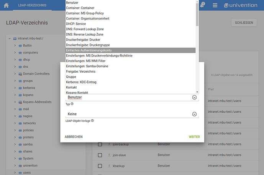
Task: Open the notifications bell
Action: point(202,5)
